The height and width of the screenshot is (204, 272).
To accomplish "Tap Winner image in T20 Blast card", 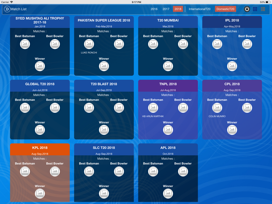I will tap(104, 130).
